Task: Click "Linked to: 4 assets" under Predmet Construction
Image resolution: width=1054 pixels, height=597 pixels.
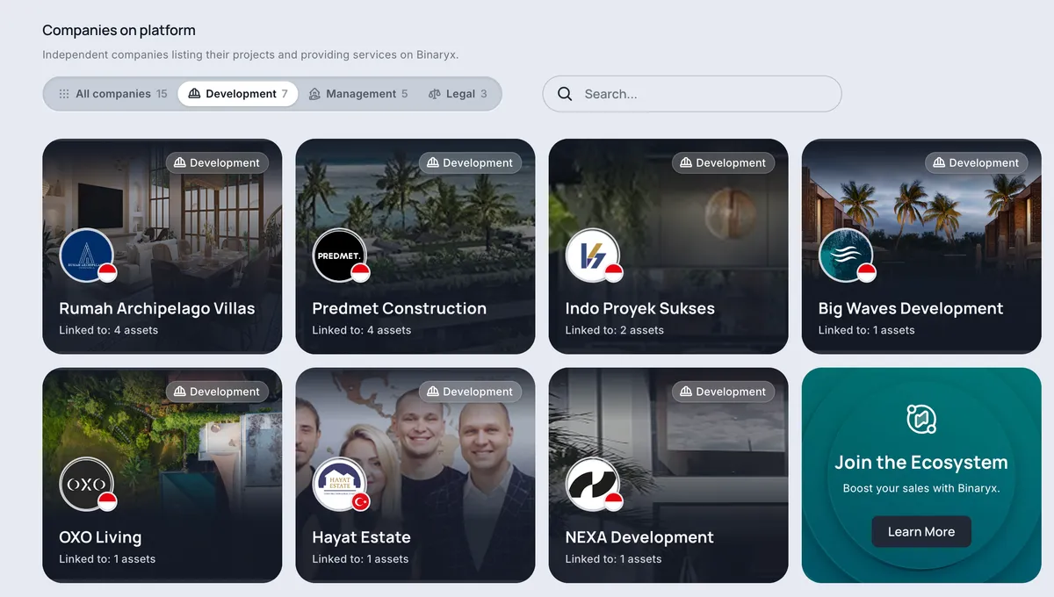Action: [362, 330]
